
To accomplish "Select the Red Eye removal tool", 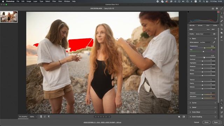I will 222,29.
